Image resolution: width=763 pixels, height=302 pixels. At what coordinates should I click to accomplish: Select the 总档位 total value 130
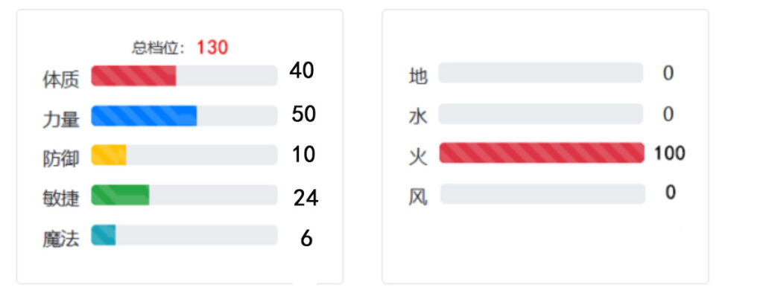pos(212,48)
